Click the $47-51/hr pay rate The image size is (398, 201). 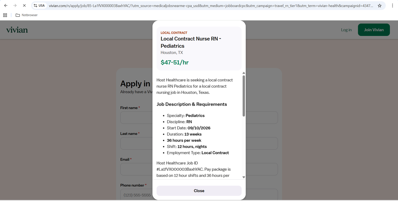click(x=174, y=62)
